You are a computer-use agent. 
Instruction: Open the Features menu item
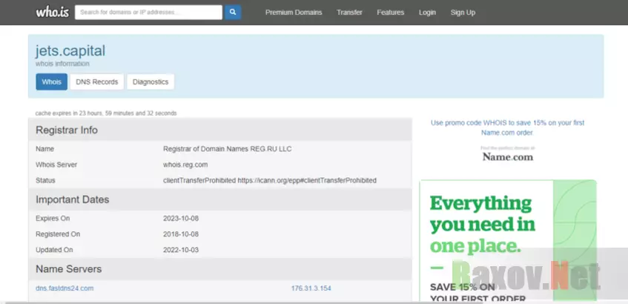pyautogui.click(x=391, y=13)
